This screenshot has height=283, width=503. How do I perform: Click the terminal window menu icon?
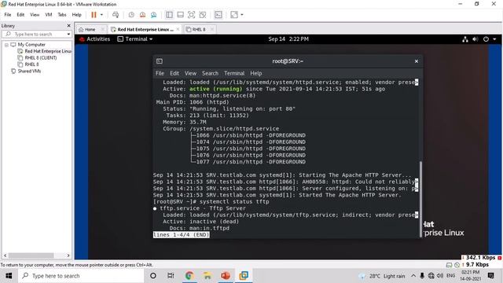point(160,61)
